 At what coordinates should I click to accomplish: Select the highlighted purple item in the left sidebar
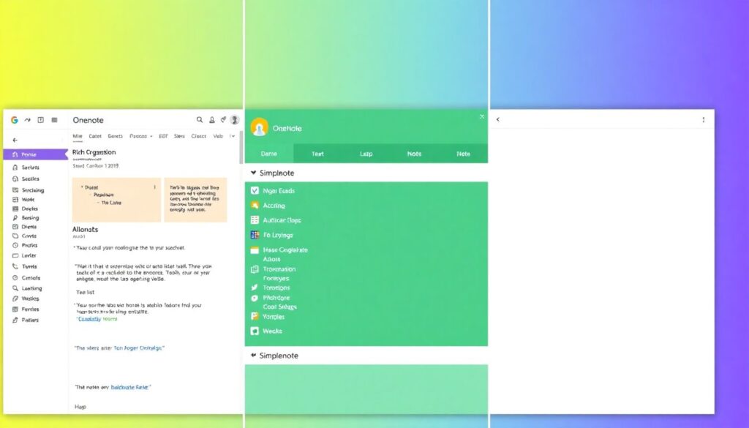pos(34,154)
